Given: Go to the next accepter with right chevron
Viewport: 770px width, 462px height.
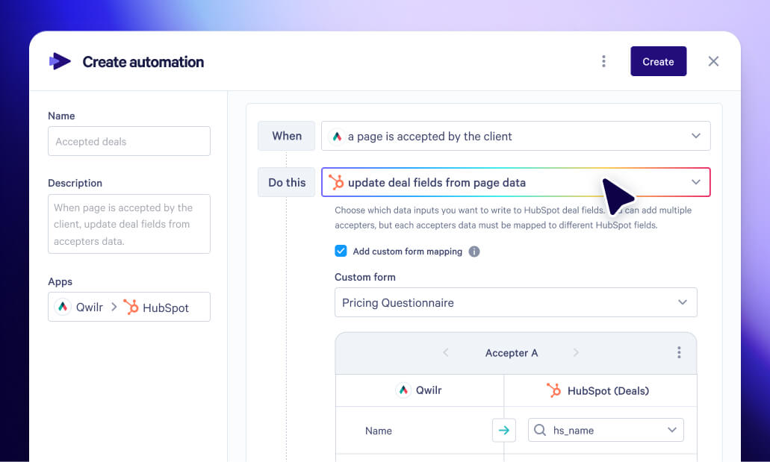Looking at the screenshot, I should (x=576, y=352).
